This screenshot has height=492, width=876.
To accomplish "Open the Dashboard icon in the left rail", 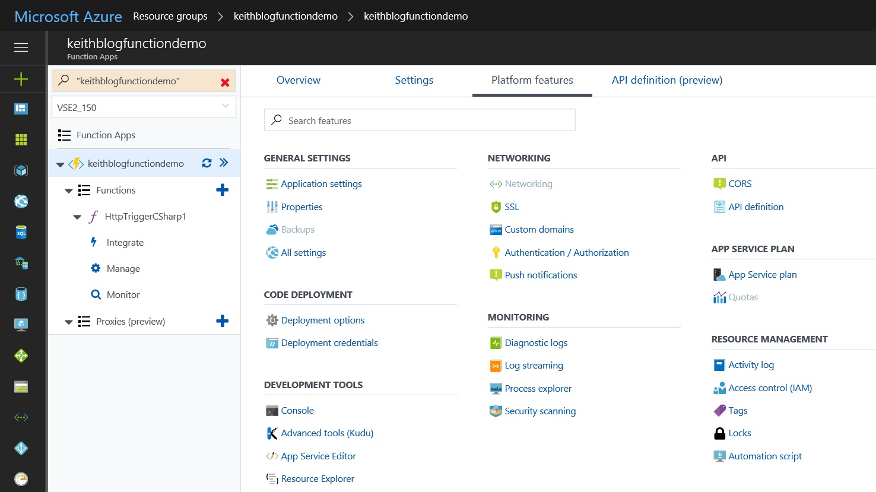I will 21,109.
